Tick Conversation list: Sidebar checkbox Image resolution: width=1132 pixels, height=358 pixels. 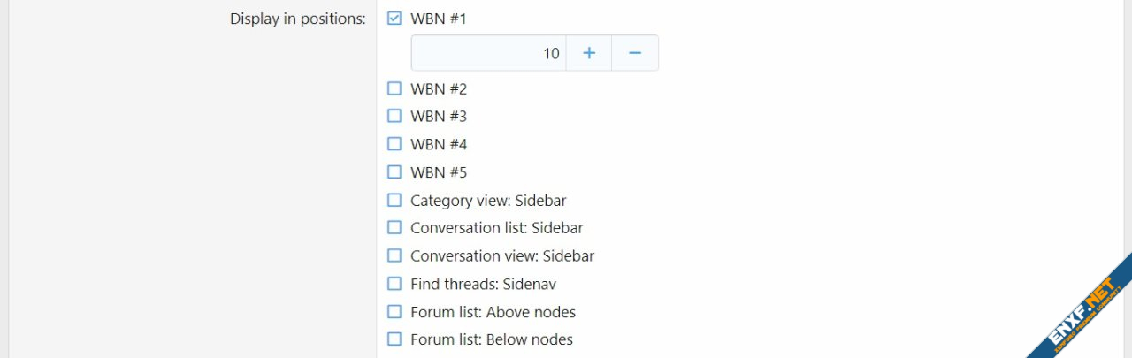coord(394,227)
